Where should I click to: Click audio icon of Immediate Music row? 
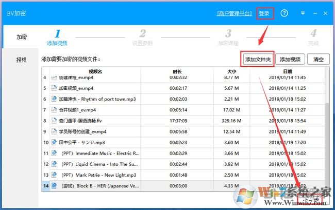pos(54,153)
